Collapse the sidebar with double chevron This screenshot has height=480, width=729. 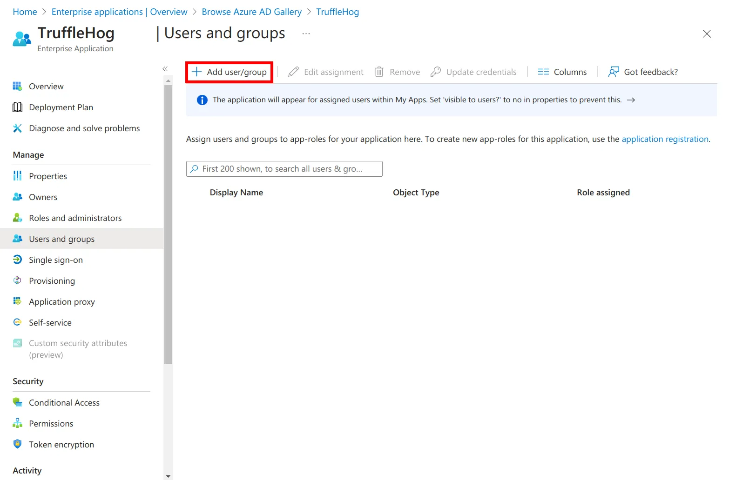(x=165, y=69)
